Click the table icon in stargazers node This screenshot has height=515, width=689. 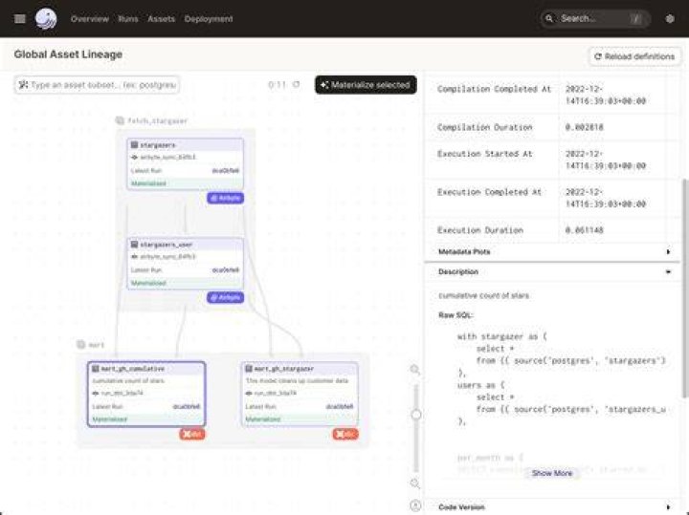[135, 145]
